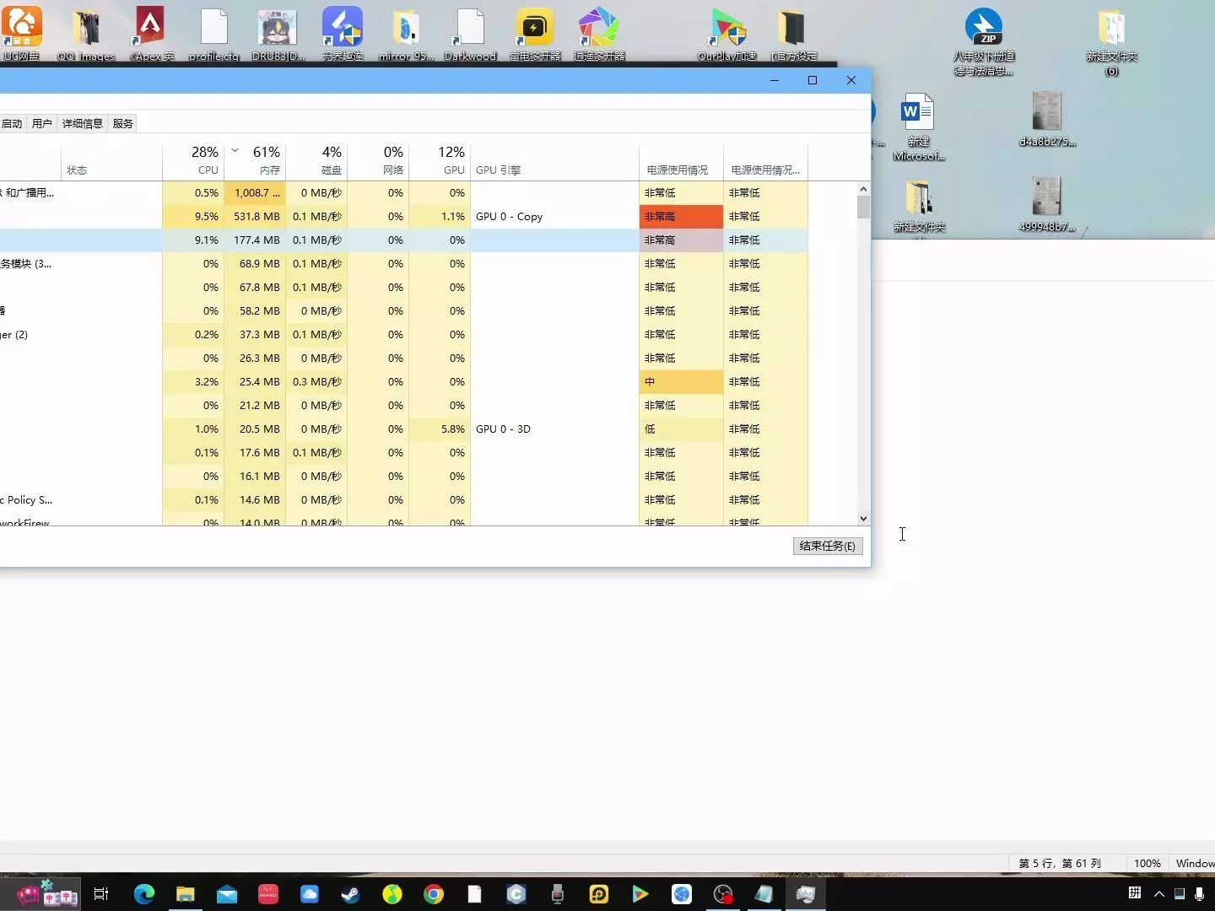Click the 68.9 MB memory cell
Image resolution: width=1215 pixels, height=911 pixels.
[x=255, y=263]
